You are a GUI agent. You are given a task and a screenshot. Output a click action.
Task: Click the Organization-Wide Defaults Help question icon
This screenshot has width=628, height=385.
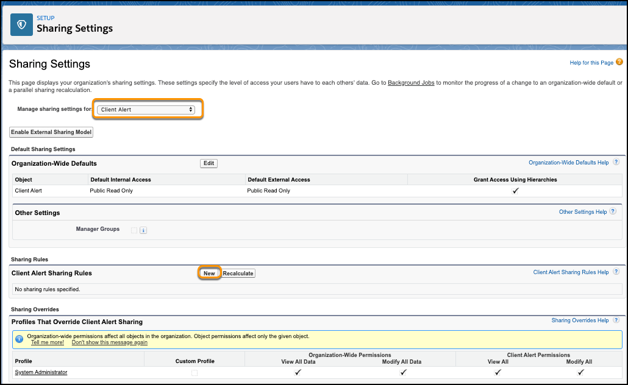[616, 163]
